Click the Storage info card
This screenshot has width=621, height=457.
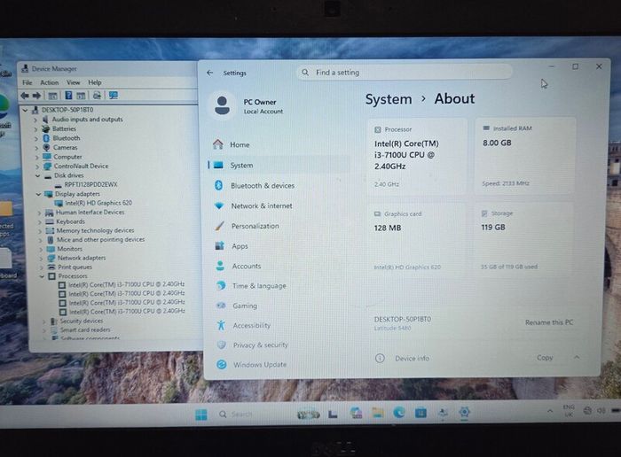pos(524,239)
